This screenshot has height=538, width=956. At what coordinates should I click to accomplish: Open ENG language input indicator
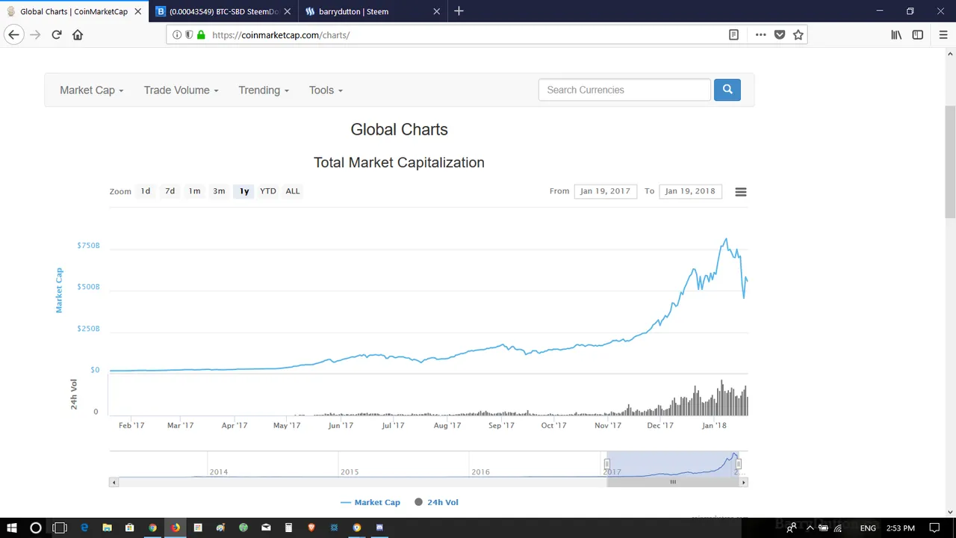point(868,528)
